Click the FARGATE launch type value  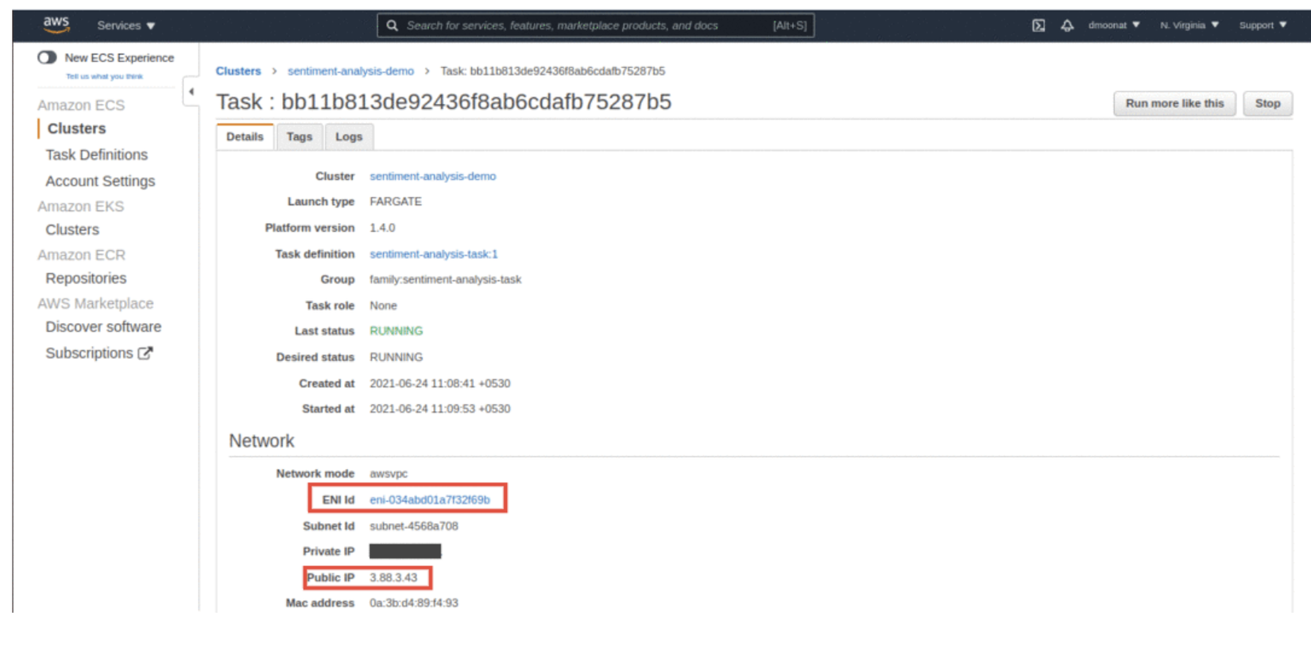[x=396, y=202]
